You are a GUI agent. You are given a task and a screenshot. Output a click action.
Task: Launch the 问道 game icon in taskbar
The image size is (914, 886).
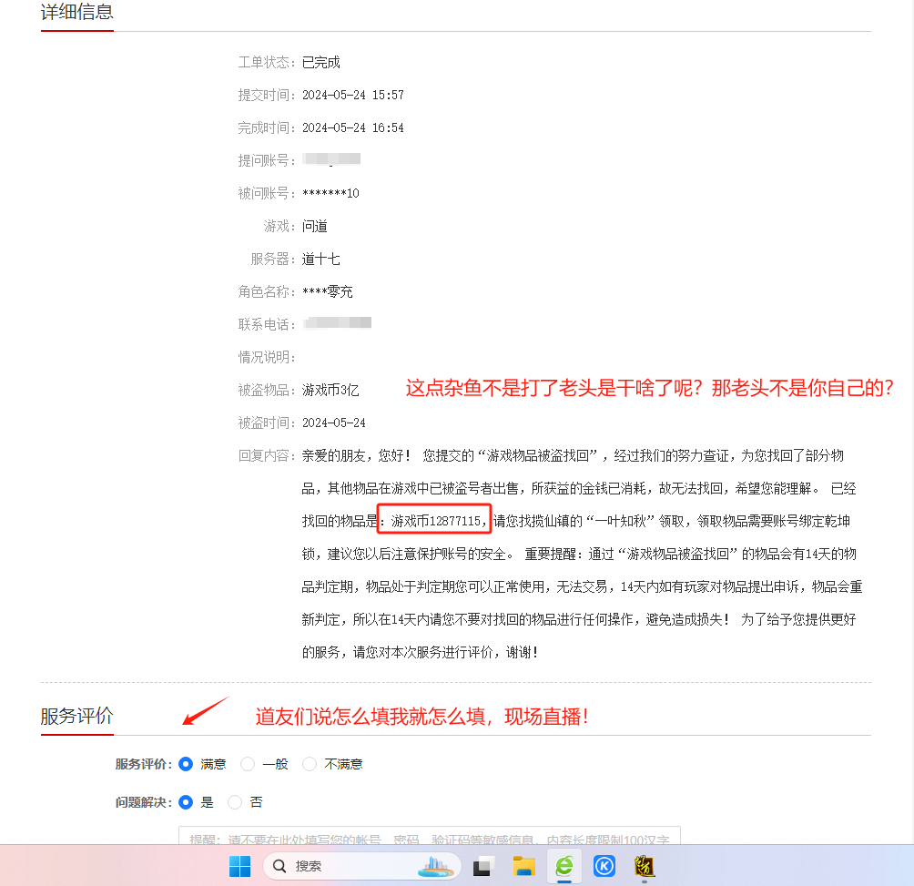tap(645, 866)
